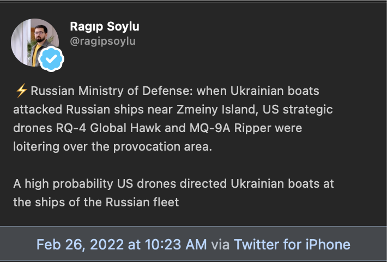Click "the ships of the Russian fleet"
387x262 pixels.
click(96, 203)
